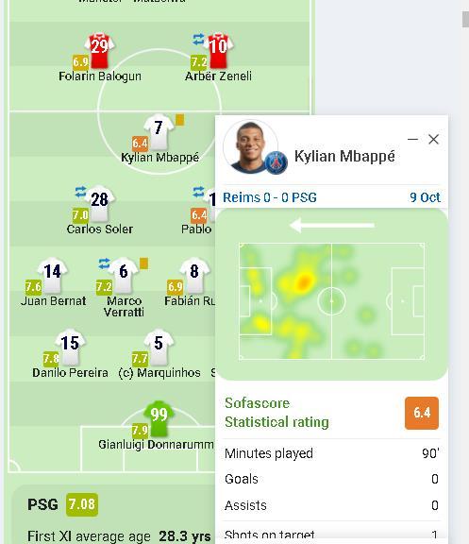Click the Mbappé heatmap pitch graphic
This screenshot has height=544, width=469.
coord(331,301)
